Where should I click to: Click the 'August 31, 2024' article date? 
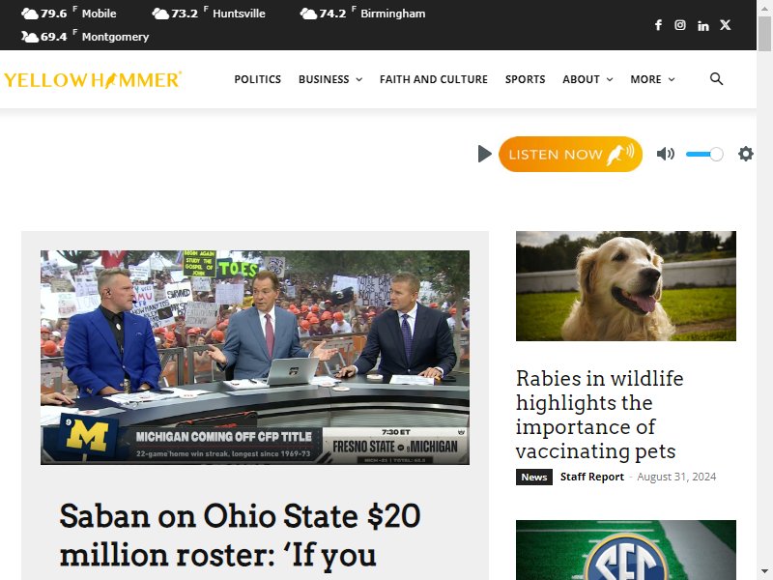676,477
